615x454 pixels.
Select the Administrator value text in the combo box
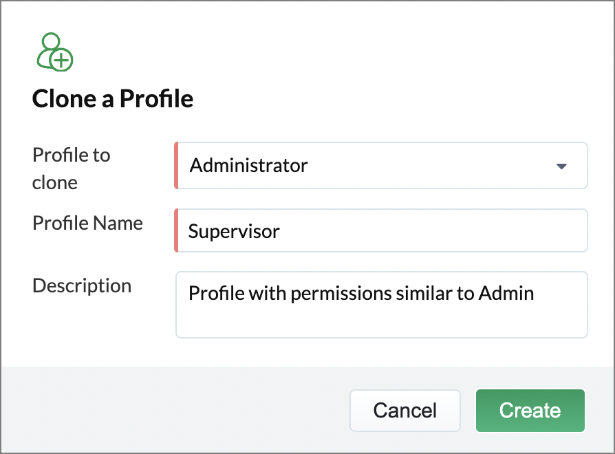pyautogui.click(x=248, y=166)
